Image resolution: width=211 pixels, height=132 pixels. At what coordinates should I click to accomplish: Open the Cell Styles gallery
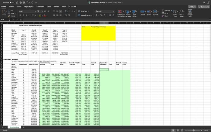click(134, 13)
